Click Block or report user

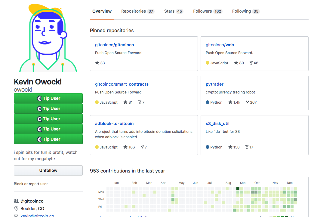tap(31, 184)
